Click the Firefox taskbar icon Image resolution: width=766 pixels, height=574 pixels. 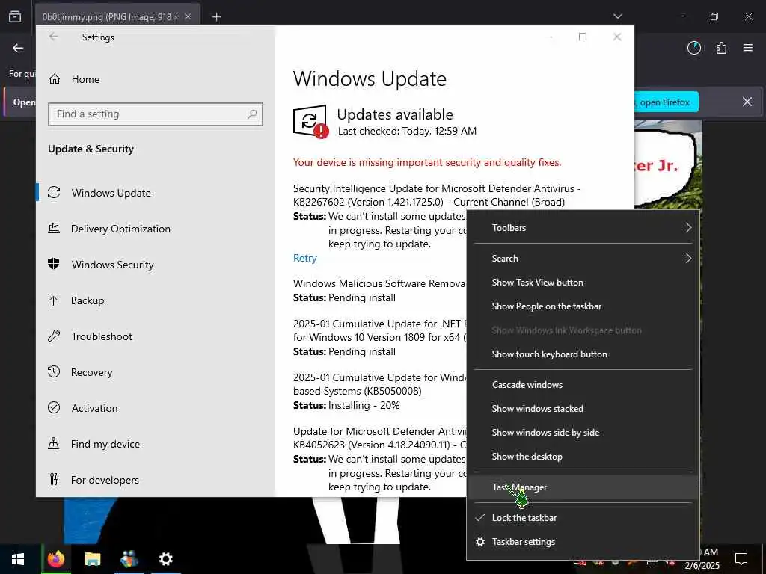coord(56,559)
